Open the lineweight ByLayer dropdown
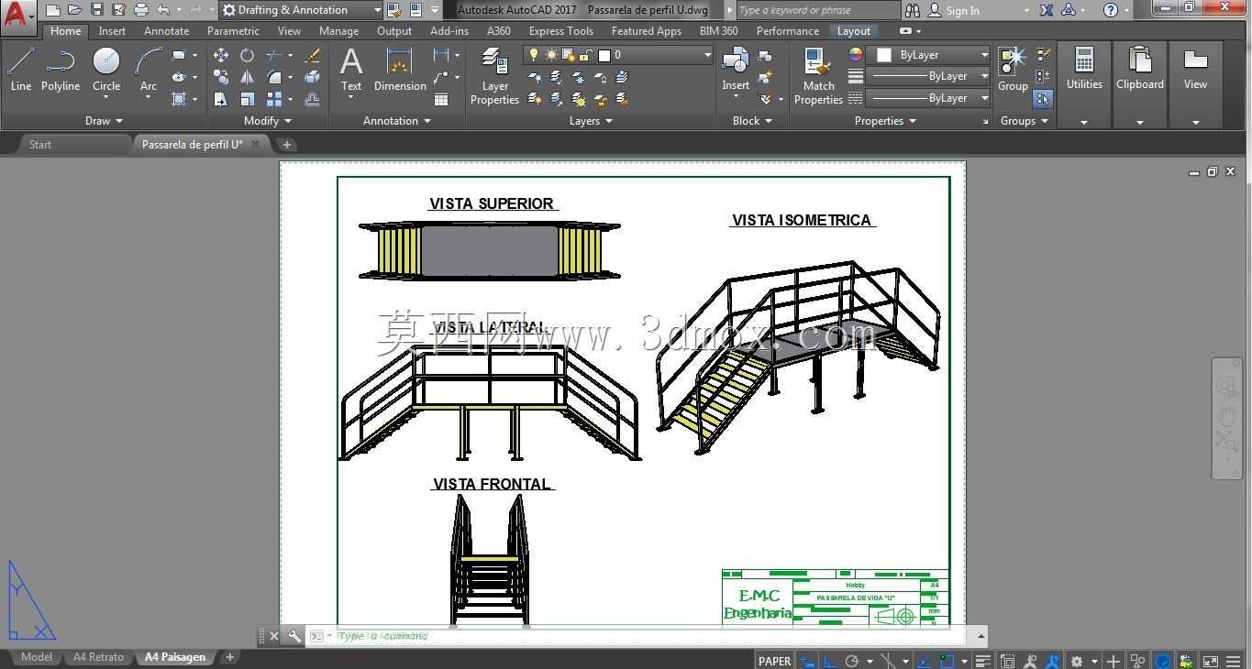The height and width of the screenshot is (669, 1252). pyautogui.click(x=928, y=76)
